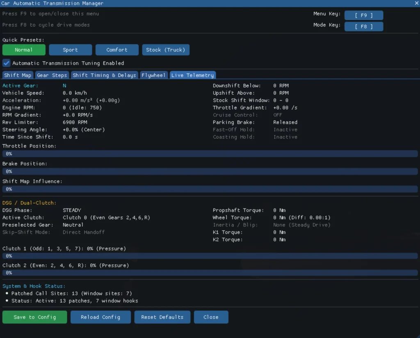Viewport: 420px width, 338px height.
Task: Click the Fast-Off Hold value Inactive
Action: tap(285, 129)
